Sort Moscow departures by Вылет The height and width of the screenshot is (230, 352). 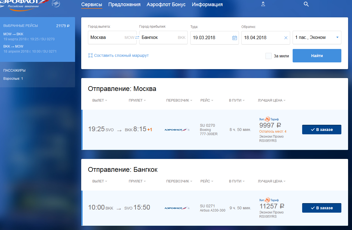pyautogui.click(x=100, y=100)
